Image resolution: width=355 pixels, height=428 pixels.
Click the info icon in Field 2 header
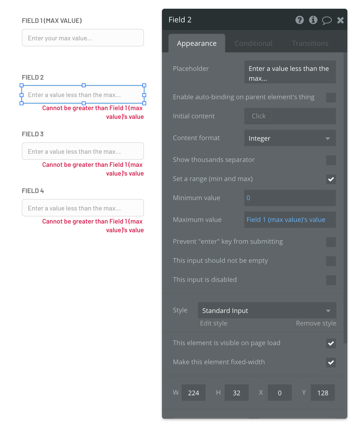coord(313,20)
